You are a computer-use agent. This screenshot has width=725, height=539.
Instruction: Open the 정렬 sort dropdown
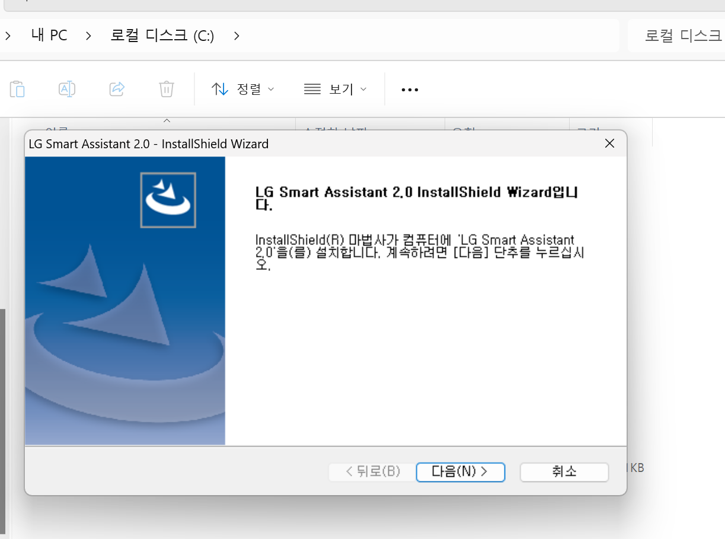pyautogui.click(x=243, y=89)
